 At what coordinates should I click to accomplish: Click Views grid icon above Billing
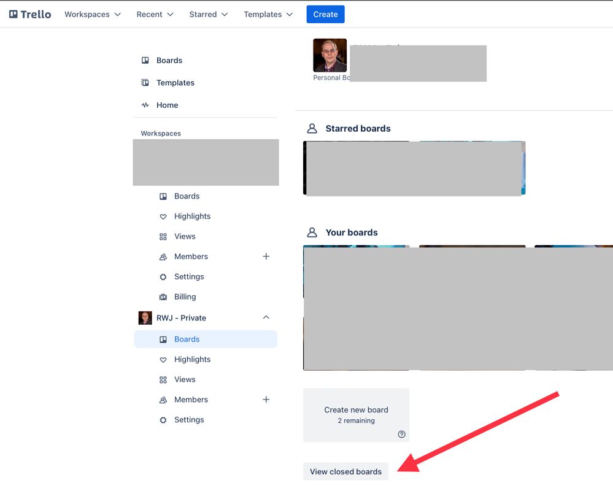163,237
